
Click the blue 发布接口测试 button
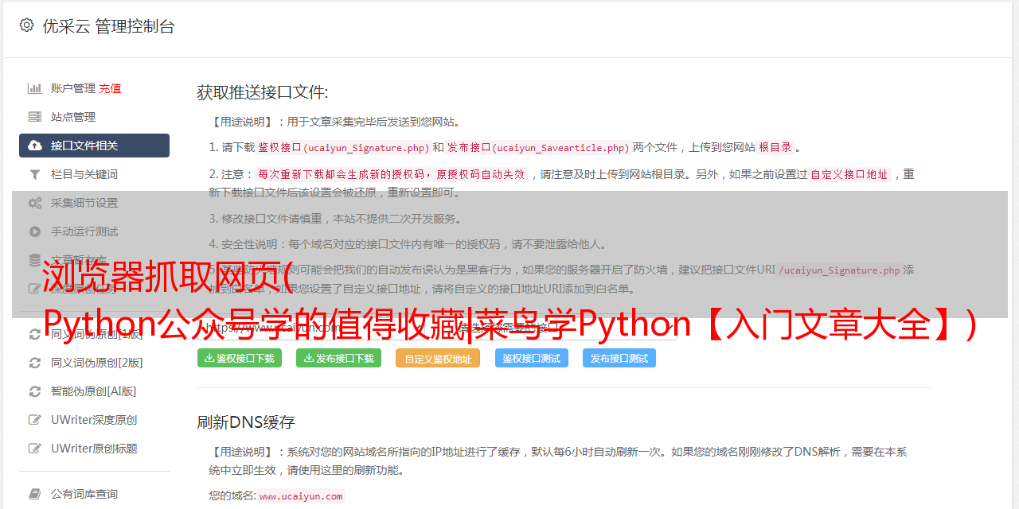[619, 358]
